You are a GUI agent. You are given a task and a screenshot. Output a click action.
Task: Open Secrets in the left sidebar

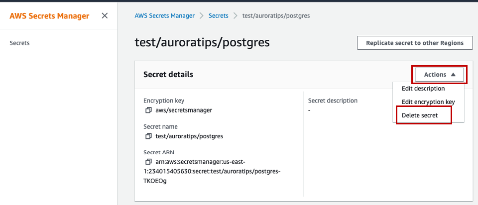pyautogui.click(x=19, y=43)
